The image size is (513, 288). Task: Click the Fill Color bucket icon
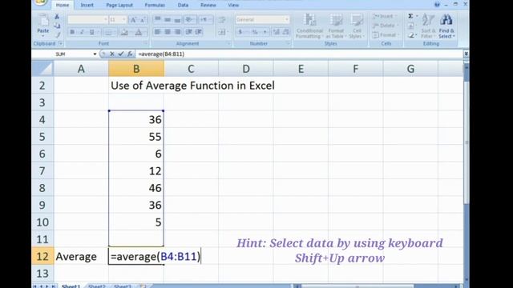coord(124,32)
